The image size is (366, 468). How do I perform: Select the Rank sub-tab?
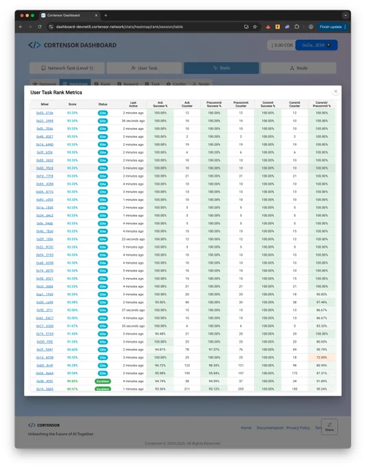pyautogui.click(x=103, y=83)
